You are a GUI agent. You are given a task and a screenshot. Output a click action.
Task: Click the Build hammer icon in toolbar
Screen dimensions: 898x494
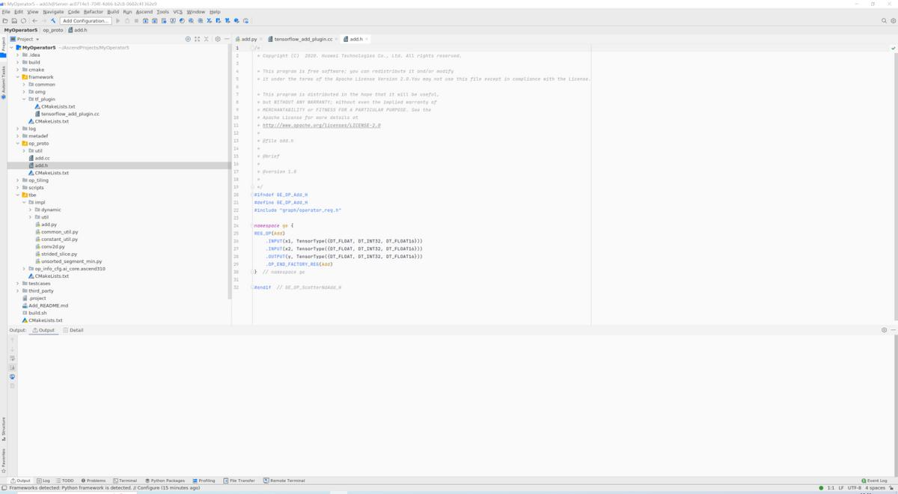click(53, 21)
